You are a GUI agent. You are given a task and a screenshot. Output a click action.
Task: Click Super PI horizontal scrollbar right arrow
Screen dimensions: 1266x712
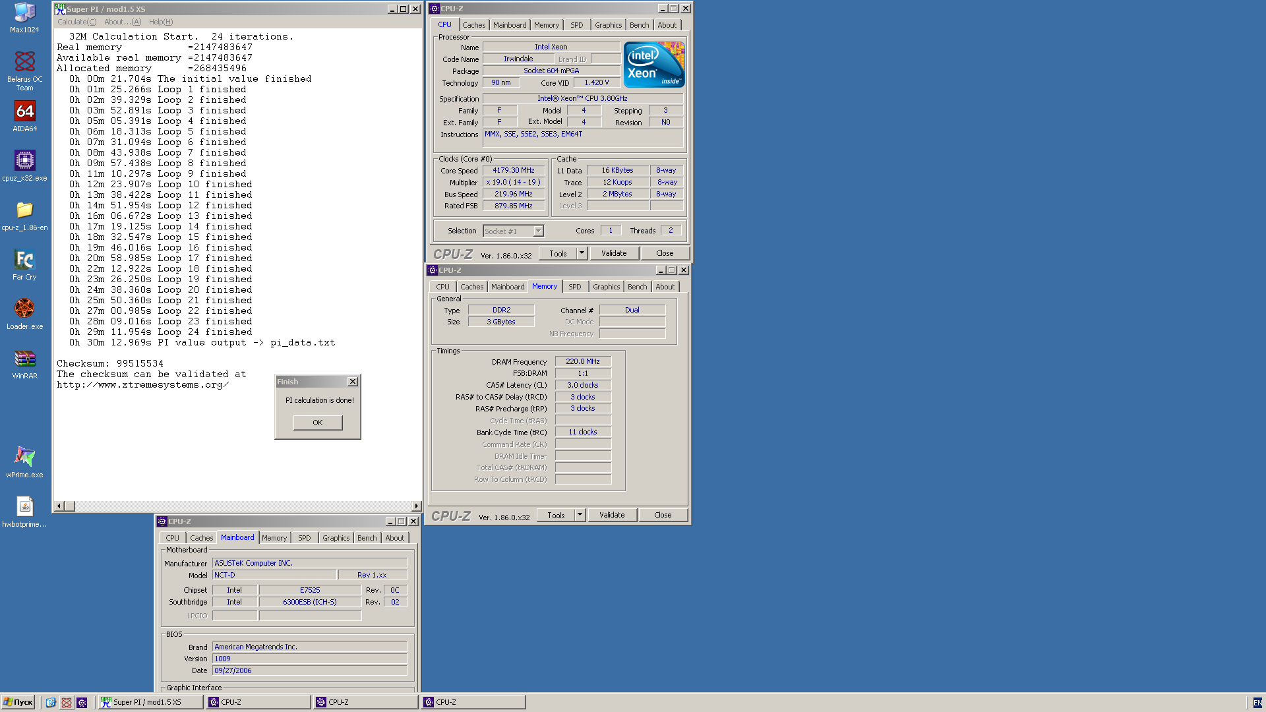[416, 506]
